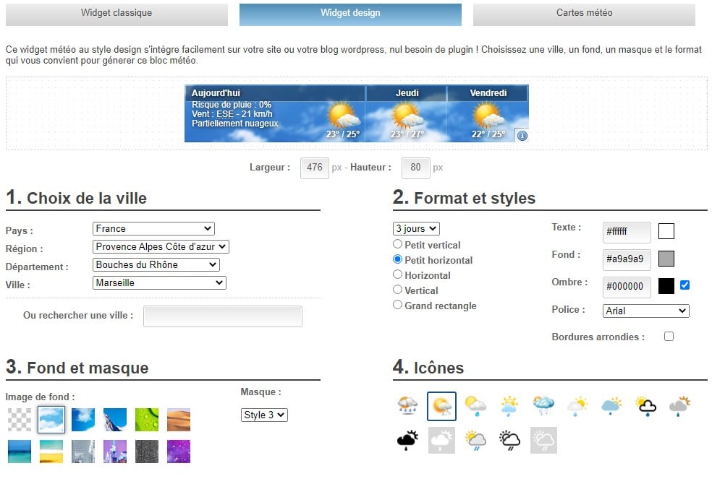Select the black-outlined cloud with yellow sun icon set
The image size is (712, 497).
tap(645, 406)
